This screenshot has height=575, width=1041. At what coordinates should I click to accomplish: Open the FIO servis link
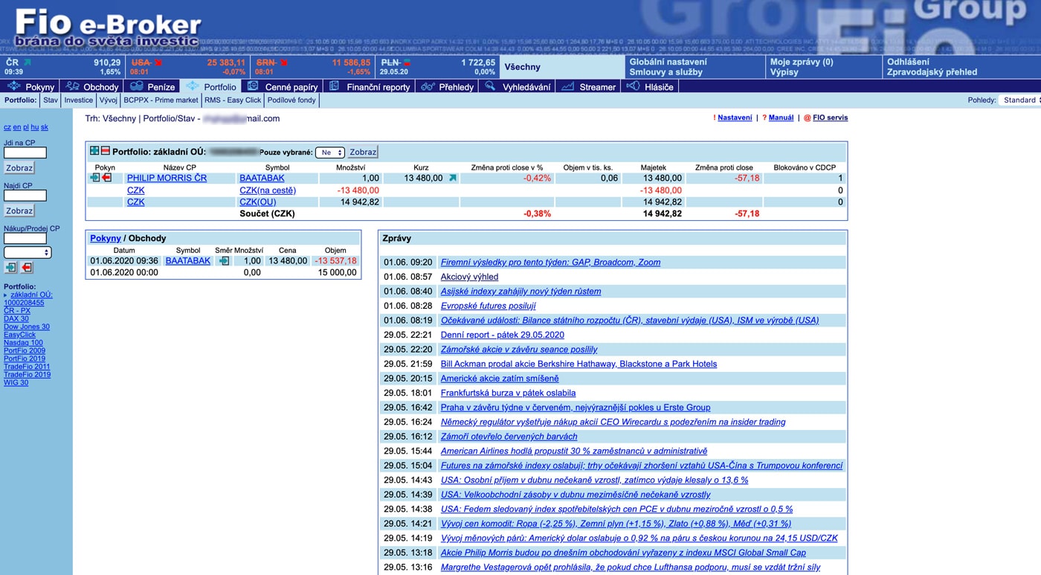830,118
